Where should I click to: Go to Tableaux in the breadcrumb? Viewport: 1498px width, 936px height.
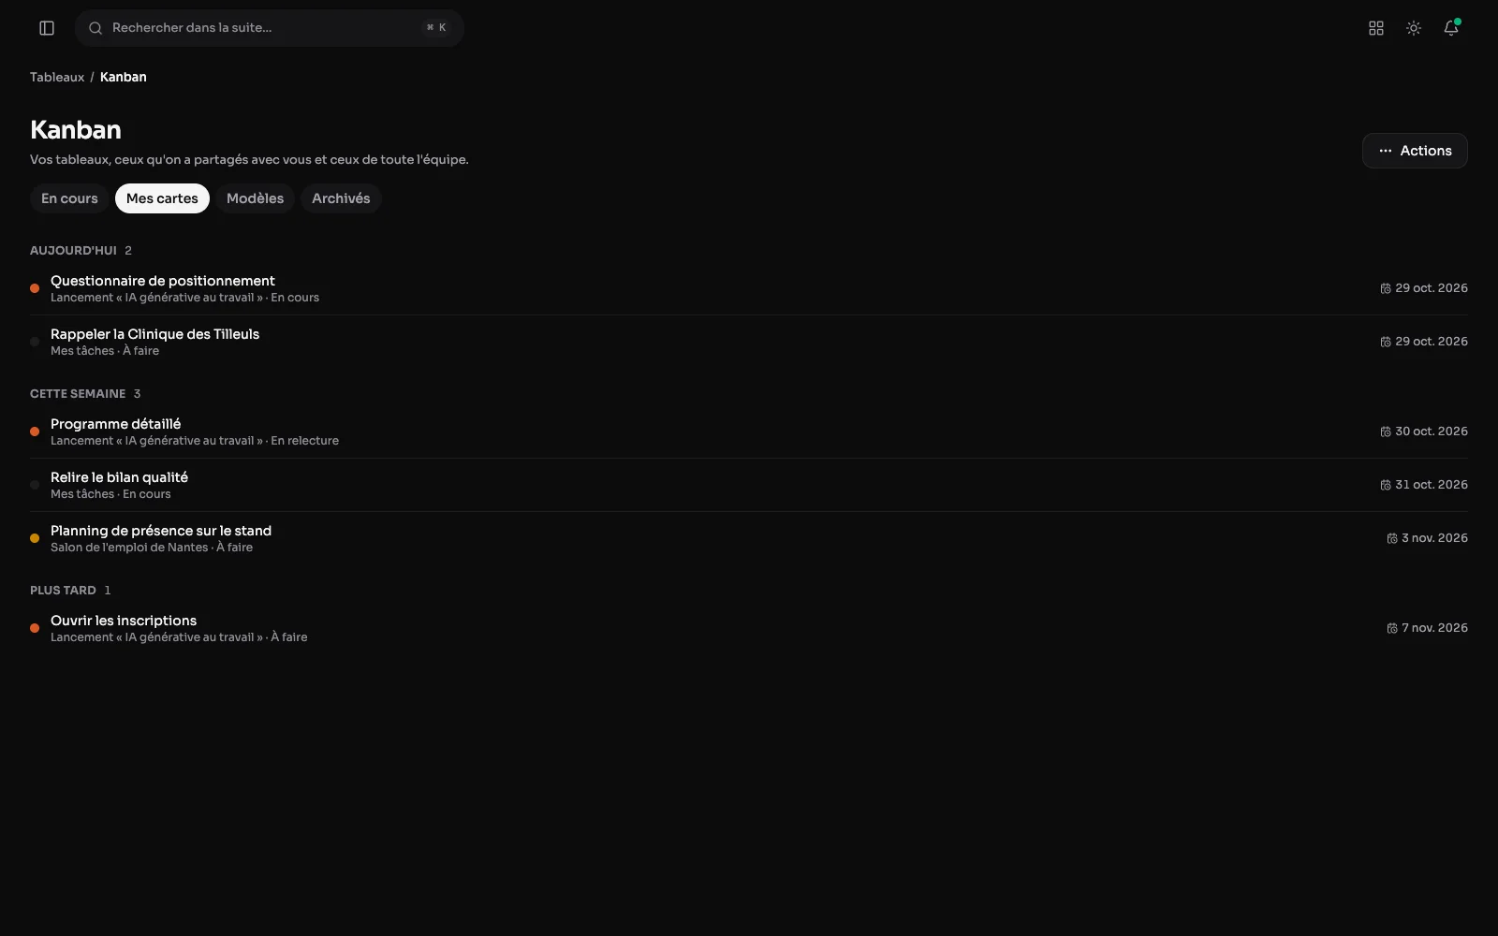[57, 77]
